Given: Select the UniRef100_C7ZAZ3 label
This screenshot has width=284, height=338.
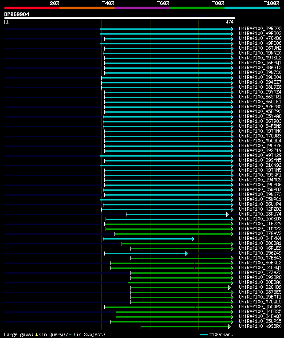Looking at the screenshot, I should (260, 272).
